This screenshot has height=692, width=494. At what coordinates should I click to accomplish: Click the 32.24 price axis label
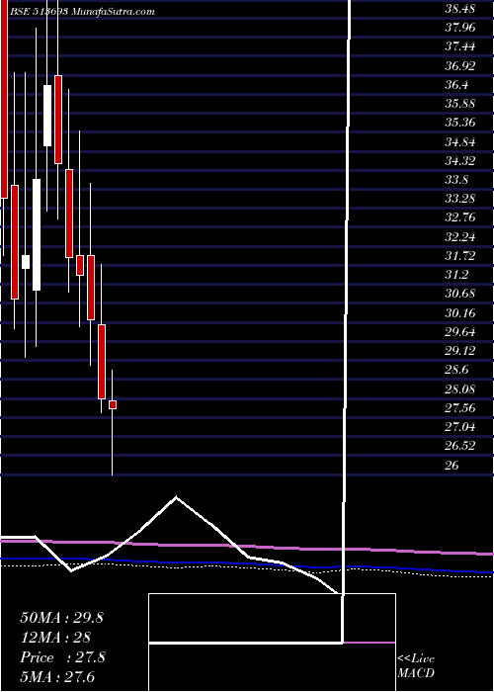460,237
